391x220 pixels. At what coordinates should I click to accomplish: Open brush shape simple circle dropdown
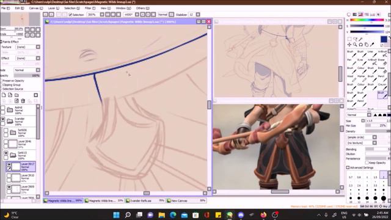coord(375,137)
